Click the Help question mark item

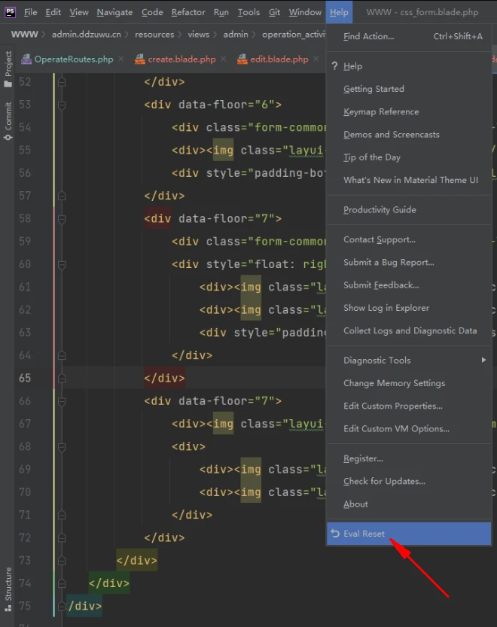[x=352, y=66]
